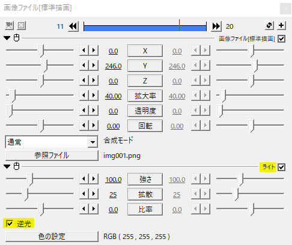Open 色の設定 color settings button

click(x=52, y=237)
